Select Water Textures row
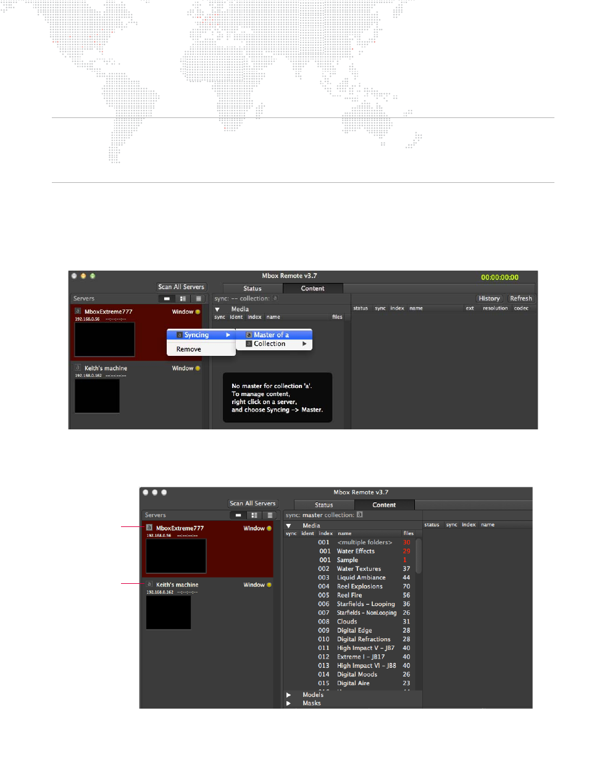This screenshot has width=589, height=763. [x=349, y=568]
